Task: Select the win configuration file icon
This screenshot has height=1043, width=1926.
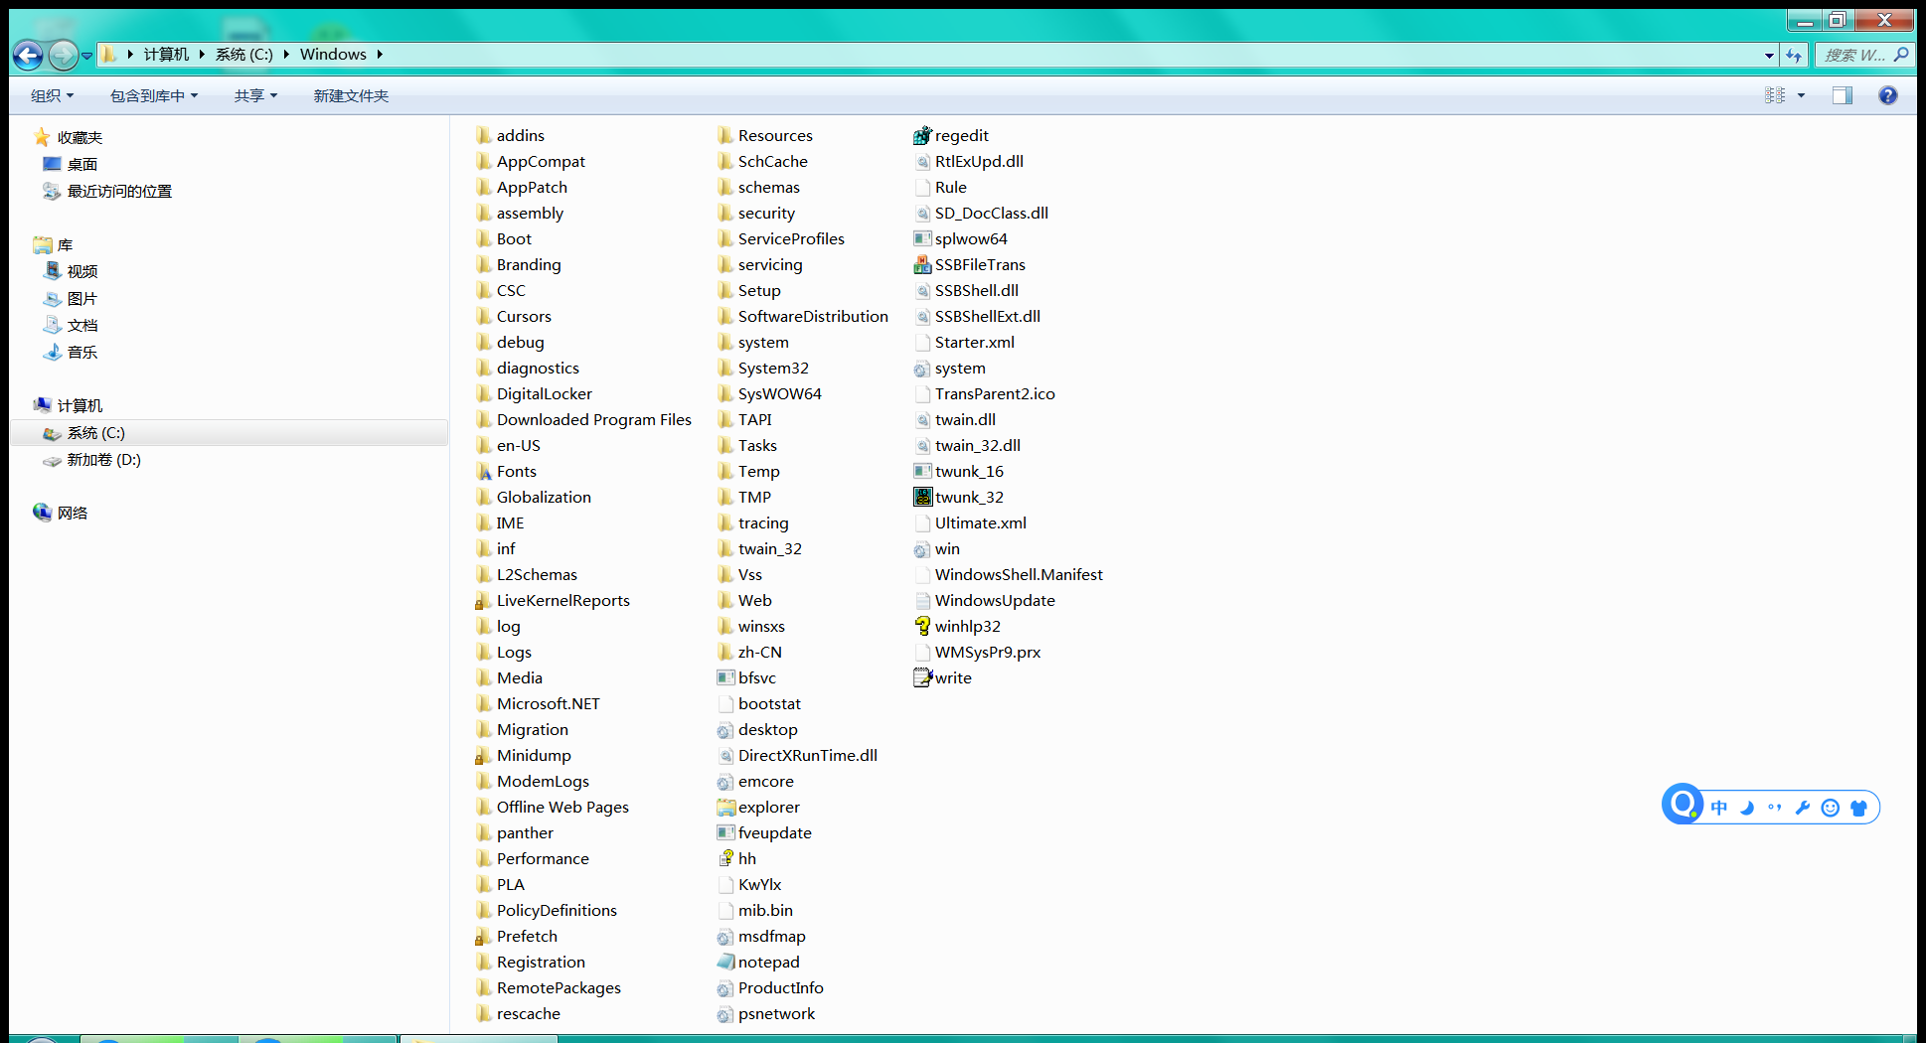Action: tap(922, 548)
